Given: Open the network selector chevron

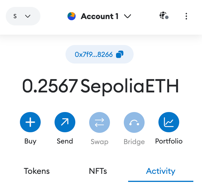Looking at the screenshot, I should point(28,16).
